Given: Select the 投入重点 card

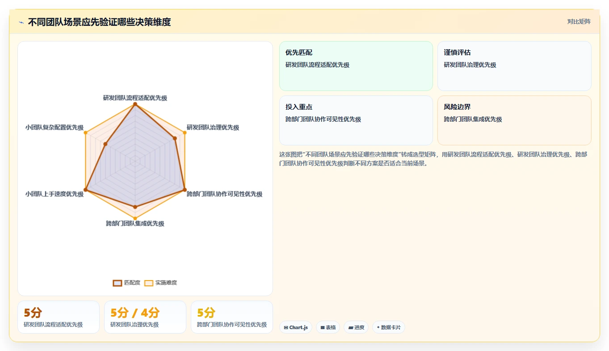Looking at the screenshot, I should pyautogui.click(x=356, y=120).
